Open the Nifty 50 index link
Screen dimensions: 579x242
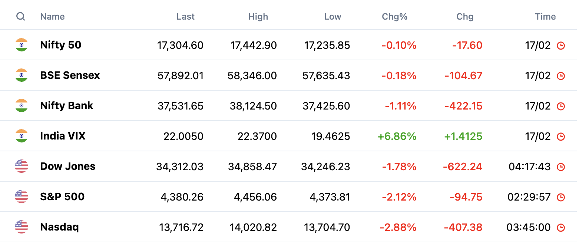(x=61, y=45)
